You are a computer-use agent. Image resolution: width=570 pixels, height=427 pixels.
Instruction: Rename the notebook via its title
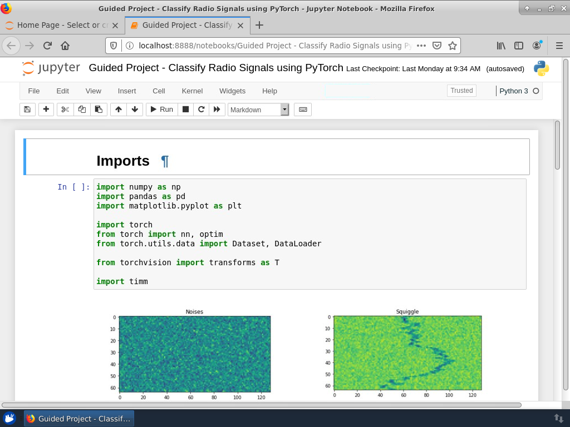[216, 68]
